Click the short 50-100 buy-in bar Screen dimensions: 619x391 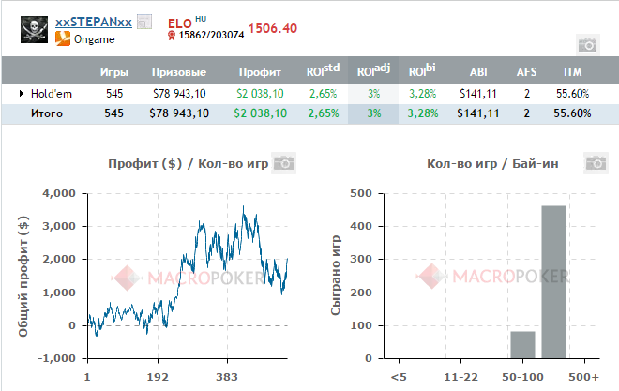(522, 344)
